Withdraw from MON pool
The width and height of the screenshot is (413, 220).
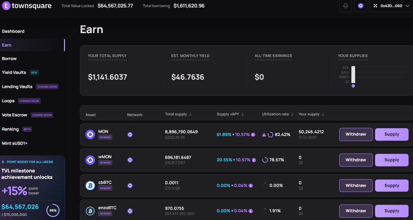pos(356,135)
